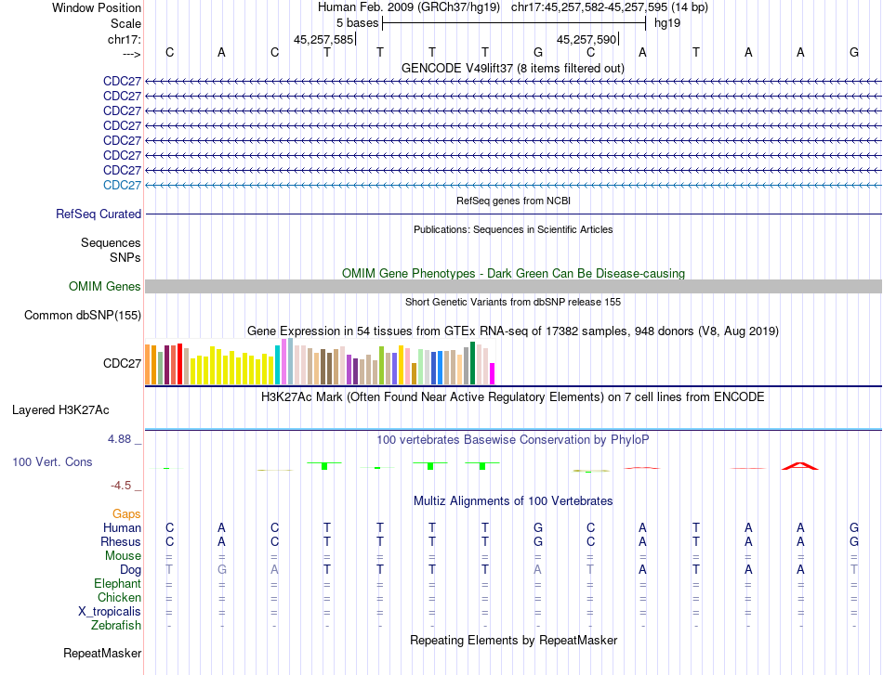This screenshot has height=675, width=883.
Task: Click the RepeatMasker track label
Action: [102, 653]
